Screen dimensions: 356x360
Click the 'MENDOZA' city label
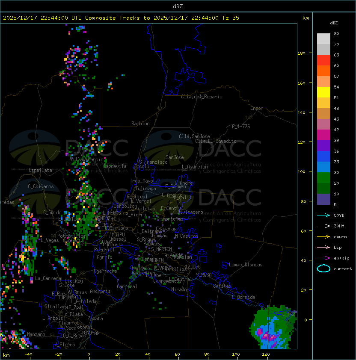[104, 218]
